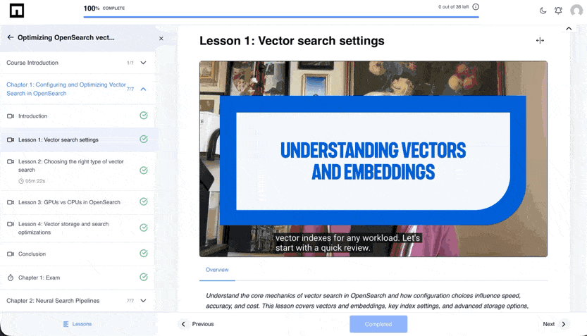Open Lesson 3: GPUs vs CPUs in OpenSearch

point(78,202)
